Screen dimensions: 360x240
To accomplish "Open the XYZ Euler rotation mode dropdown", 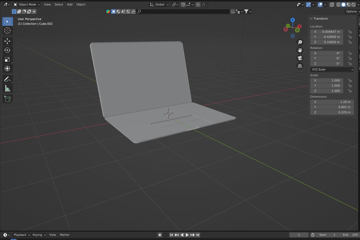I will (x=332, y=69).
